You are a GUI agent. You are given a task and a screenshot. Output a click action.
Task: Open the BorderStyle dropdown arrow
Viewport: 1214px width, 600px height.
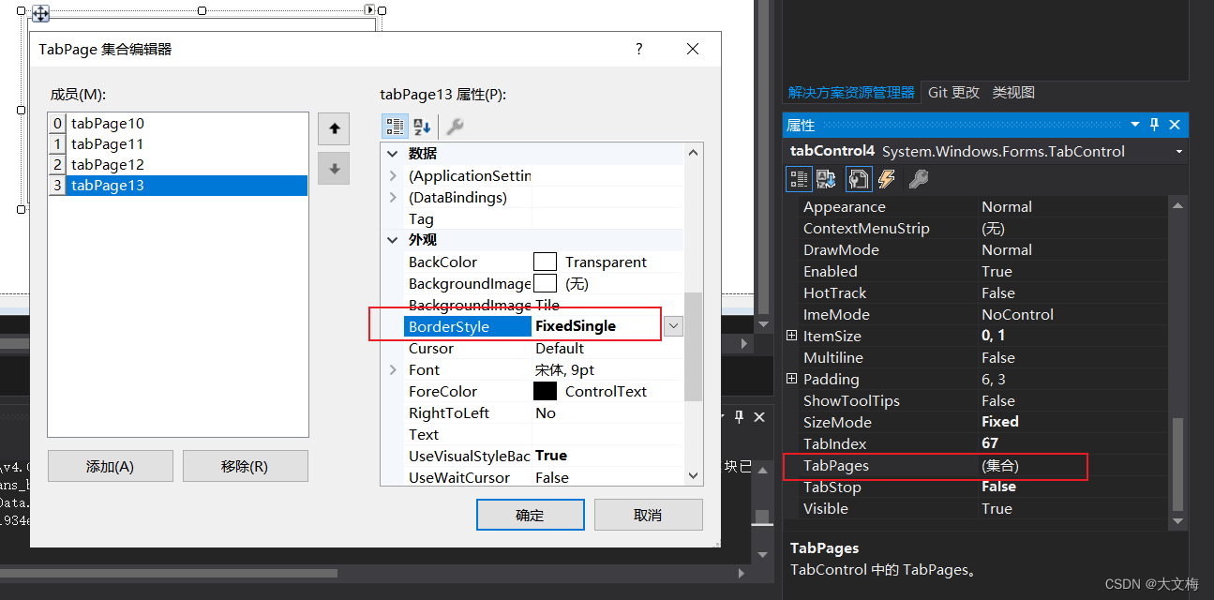[x=672, y=324]
